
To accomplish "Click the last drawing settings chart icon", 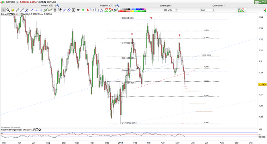I will click(115, 10).
